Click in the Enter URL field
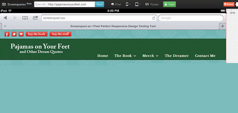The image size is (238, 113). tap(71, 4)
